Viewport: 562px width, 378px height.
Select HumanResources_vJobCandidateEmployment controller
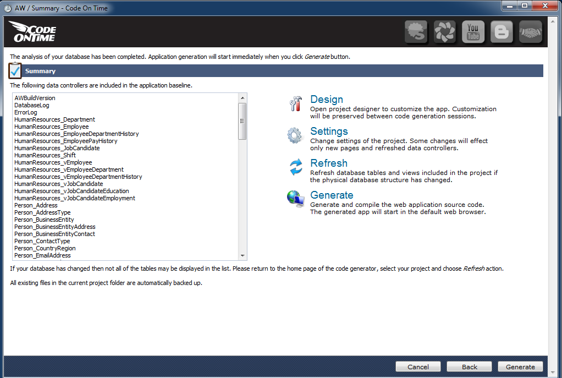(75, 198)
